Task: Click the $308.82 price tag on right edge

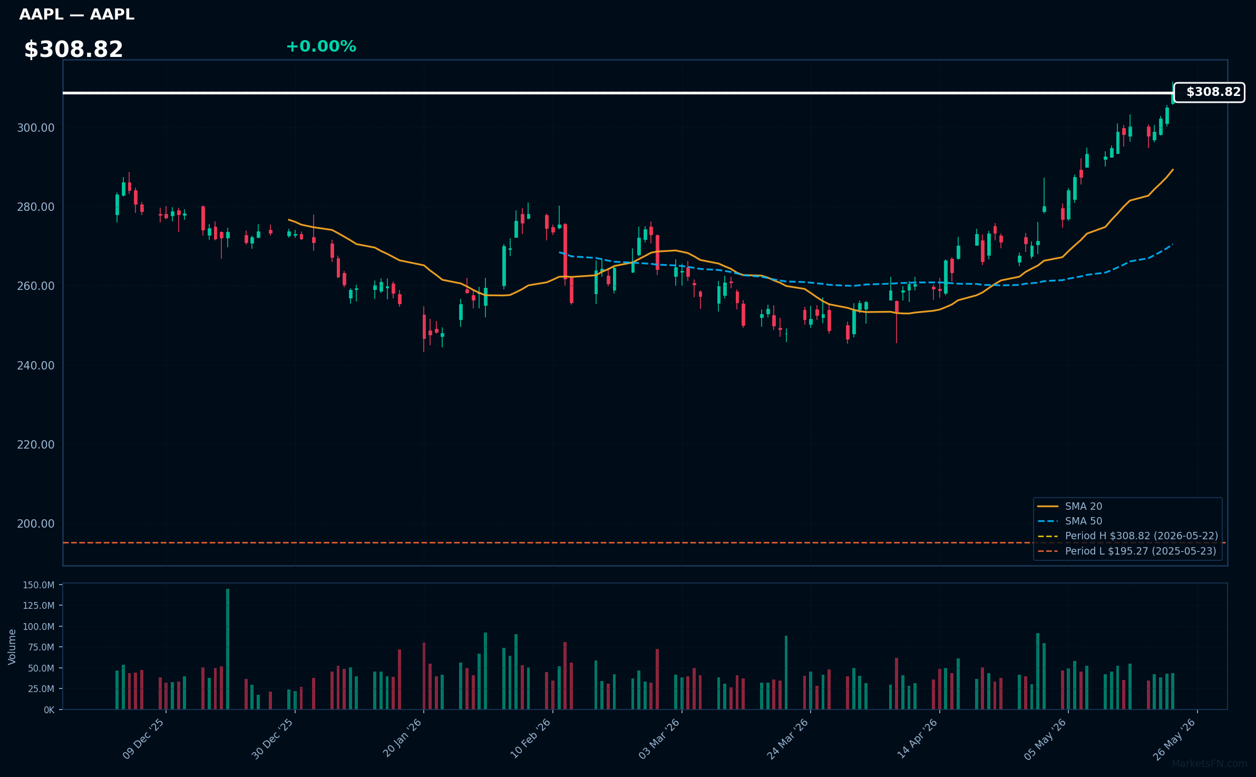Action: pyautogui.click(x=1209, y=92)
